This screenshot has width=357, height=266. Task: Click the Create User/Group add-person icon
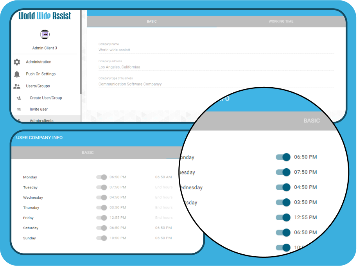coord(19,98)
